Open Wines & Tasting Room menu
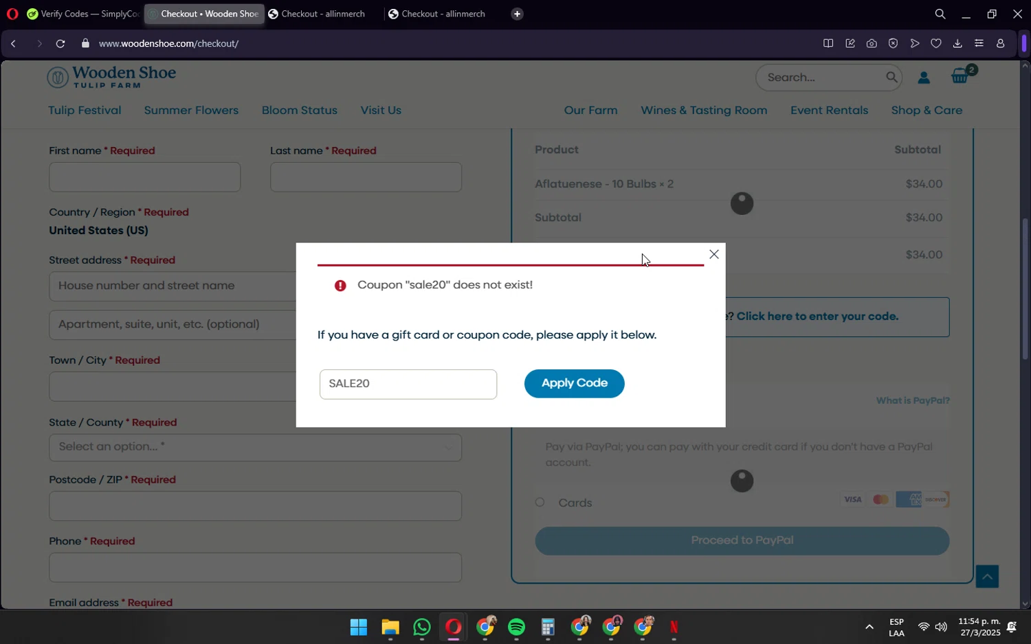Screen dimensions: 1031x644 (704, 110)
